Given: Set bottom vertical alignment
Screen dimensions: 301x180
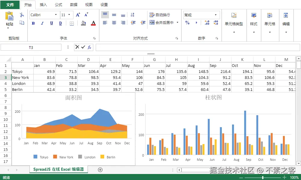Looking at the screenshot, I should coord(123,15).
